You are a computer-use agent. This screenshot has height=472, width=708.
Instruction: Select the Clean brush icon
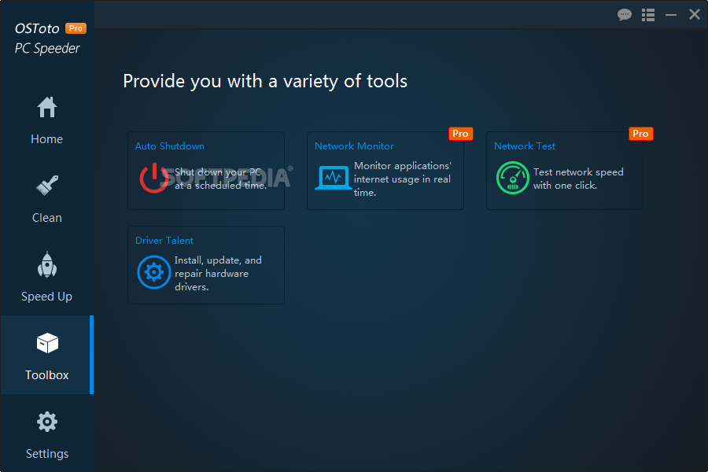pyautogui.click(x=47, y=185)
